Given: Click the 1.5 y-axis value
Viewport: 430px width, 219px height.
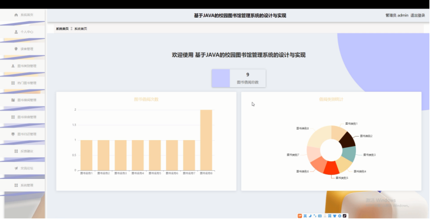Looking at the screenshot, I should pyautogui.click(x=74, y=125).
